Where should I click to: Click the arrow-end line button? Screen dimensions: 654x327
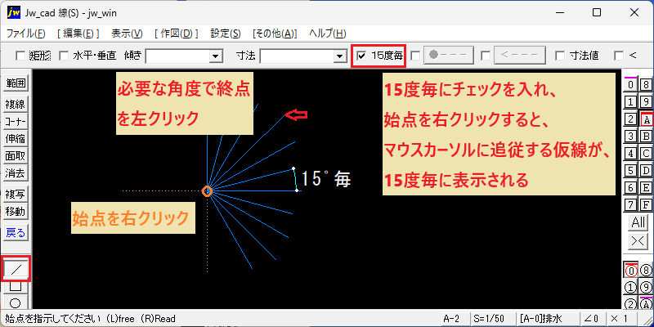point(520,55)
